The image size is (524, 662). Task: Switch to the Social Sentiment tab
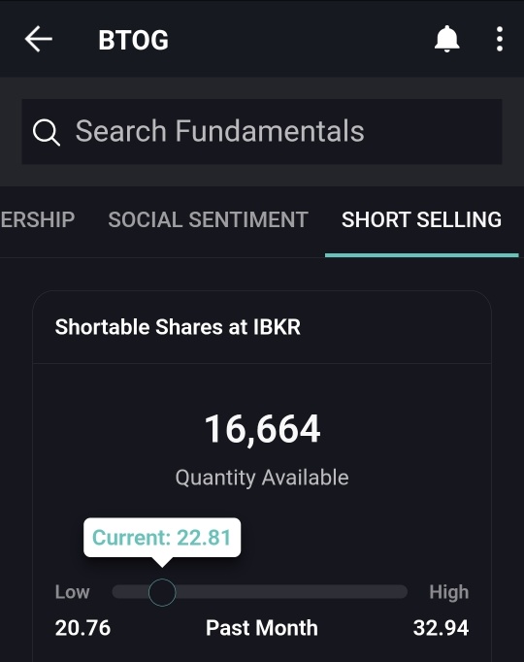coord(208,220)
